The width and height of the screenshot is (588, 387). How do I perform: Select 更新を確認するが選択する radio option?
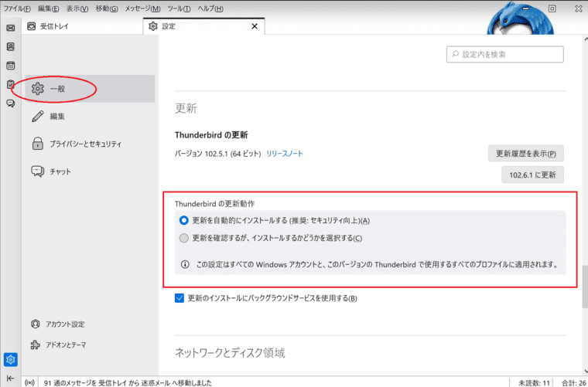point(184,238)
